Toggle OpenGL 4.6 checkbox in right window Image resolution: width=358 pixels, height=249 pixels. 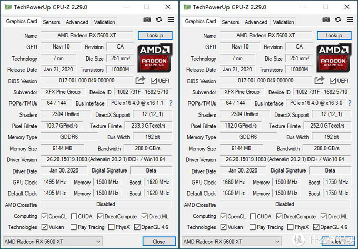(x=316, y=227)
